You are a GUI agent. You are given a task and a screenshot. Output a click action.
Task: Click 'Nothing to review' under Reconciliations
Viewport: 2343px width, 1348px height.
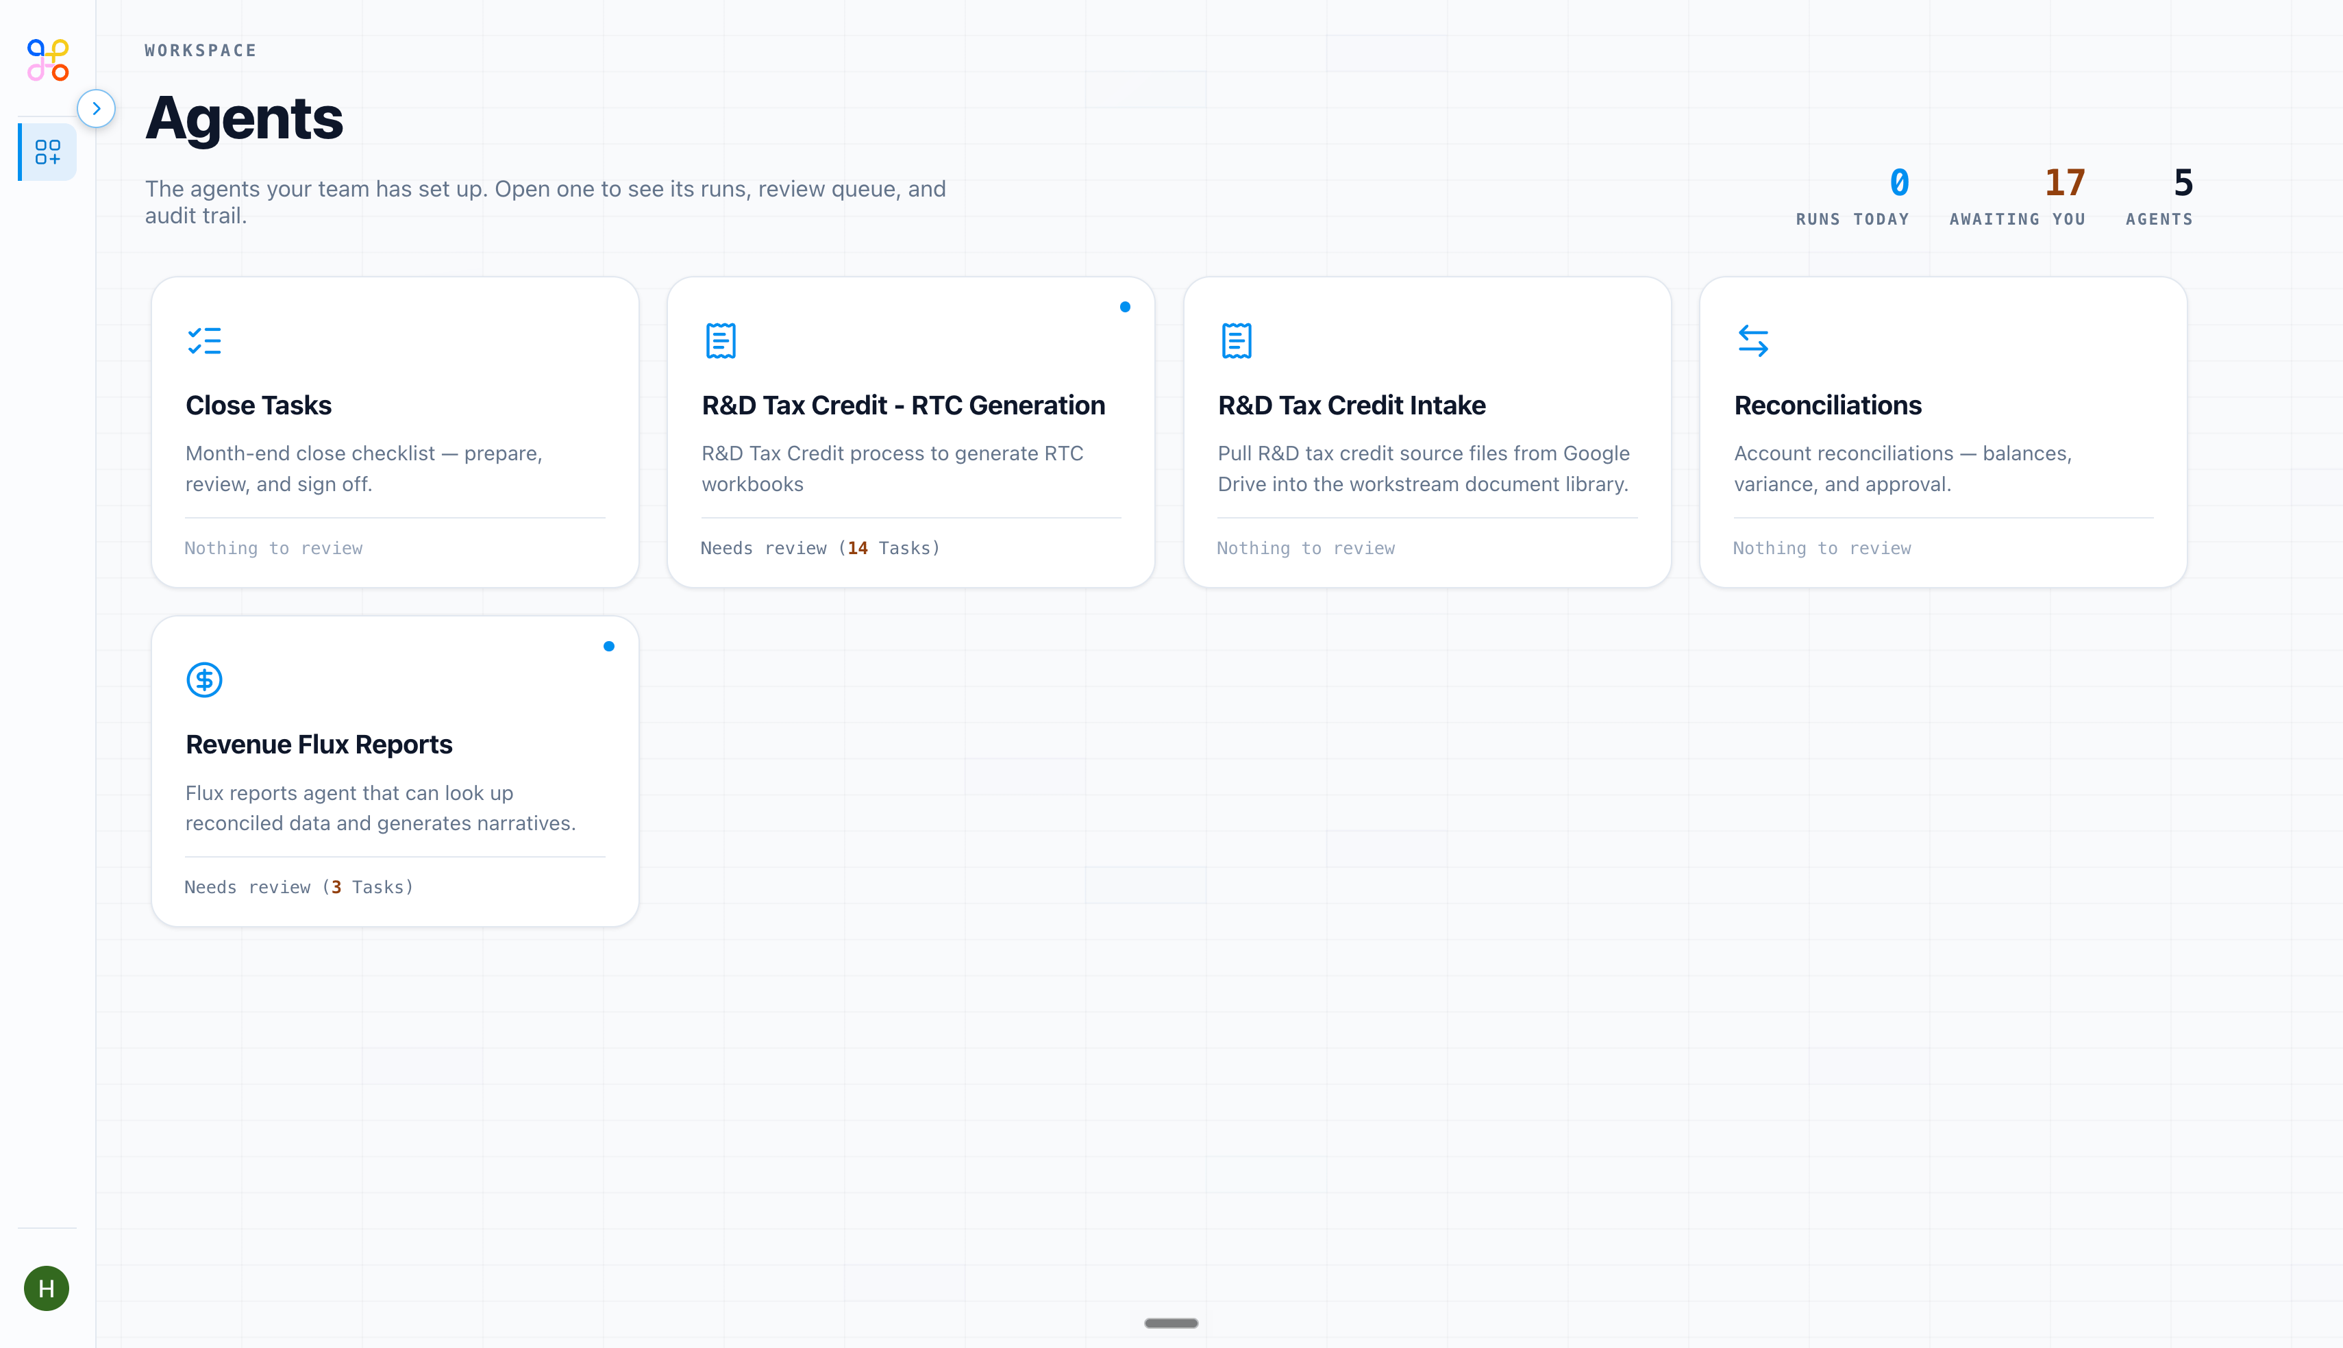(1821, 548)
